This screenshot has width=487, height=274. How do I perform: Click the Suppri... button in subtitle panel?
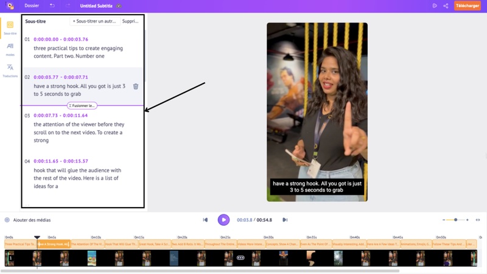(x=130, y=21)
